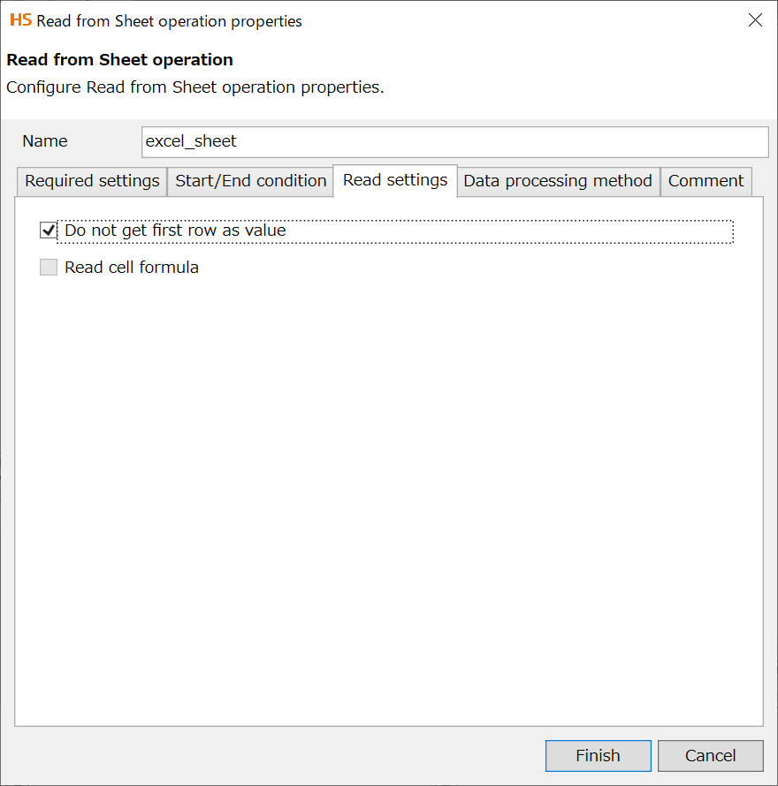Switch to the Required settings tab
The height and width of the screenshot is (786, 778).
(x=92, y=181)
